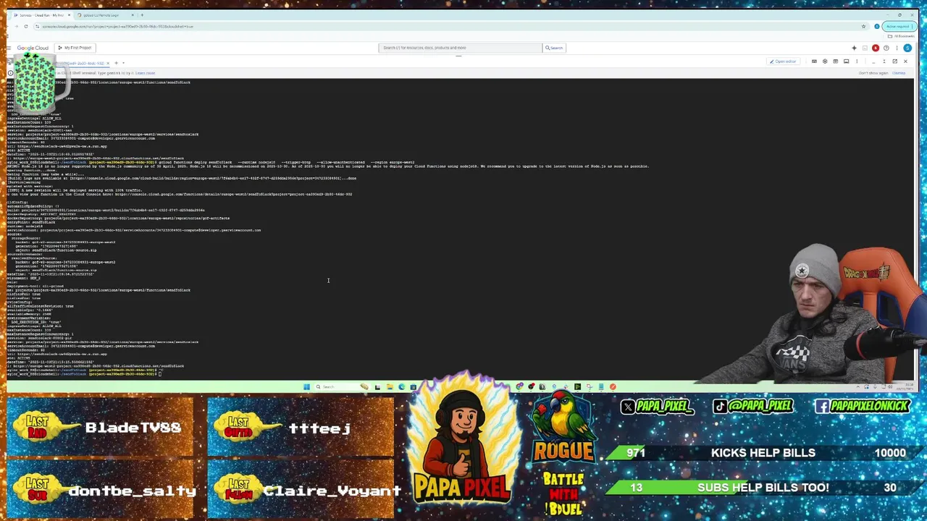
Task: Minimize the Cloud Shell panel
Action: coord(873,62)
